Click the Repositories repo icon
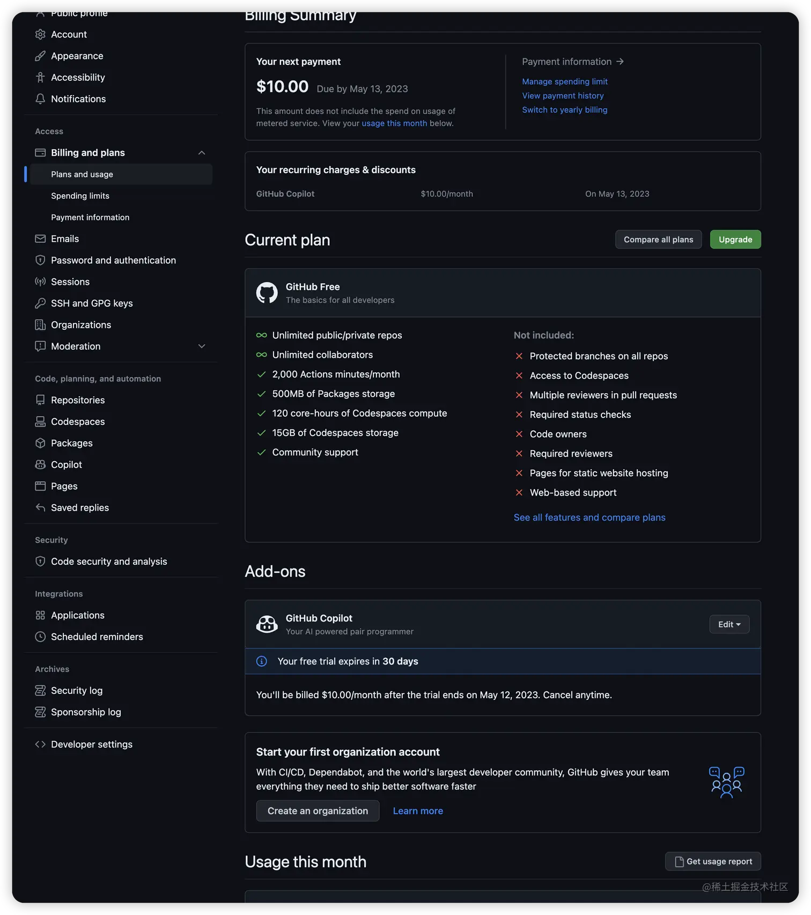The width and height of the screenshot is (811, 915). point(40,400)
